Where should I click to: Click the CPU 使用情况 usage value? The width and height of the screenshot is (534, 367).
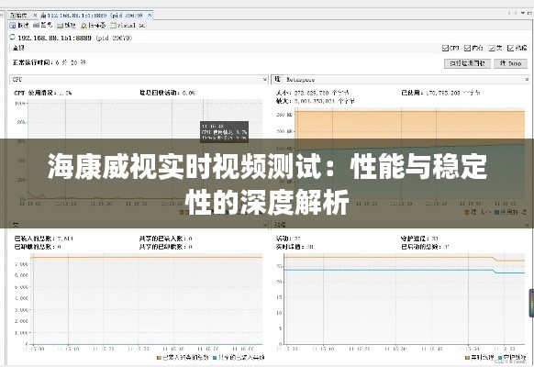(x=65, y=93)
